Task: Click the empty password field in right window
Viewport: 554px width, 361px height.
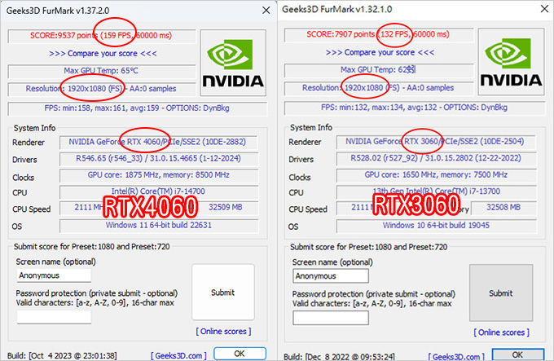Action: (331, 318)
